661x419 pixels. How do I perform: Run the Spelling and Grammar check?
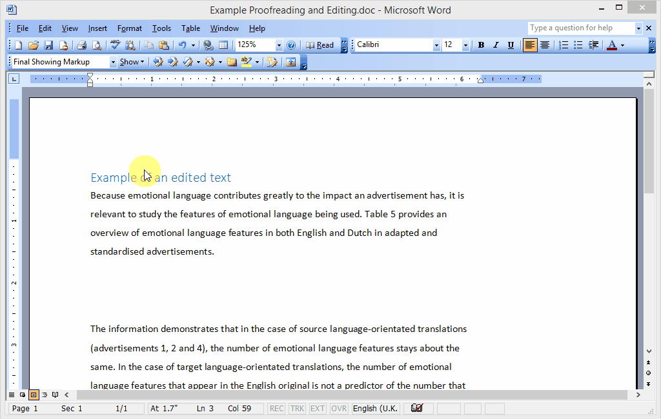(x=115, y=45)
